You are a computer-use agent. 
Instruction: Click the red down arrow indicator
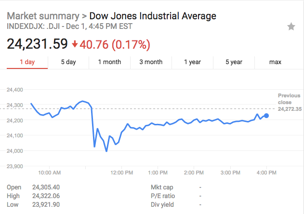tap(75, 44)
